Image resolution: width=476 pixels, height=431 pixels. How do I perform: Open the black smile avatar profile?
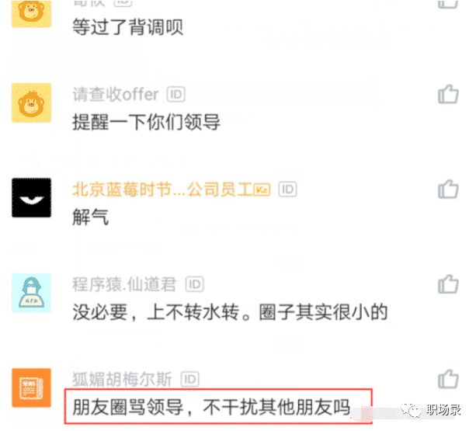coord(32,197)
